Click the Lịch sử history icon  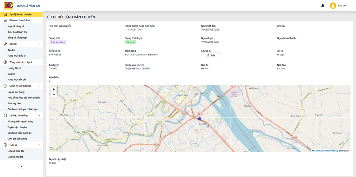pyautogui.click(x=5, y=145)
